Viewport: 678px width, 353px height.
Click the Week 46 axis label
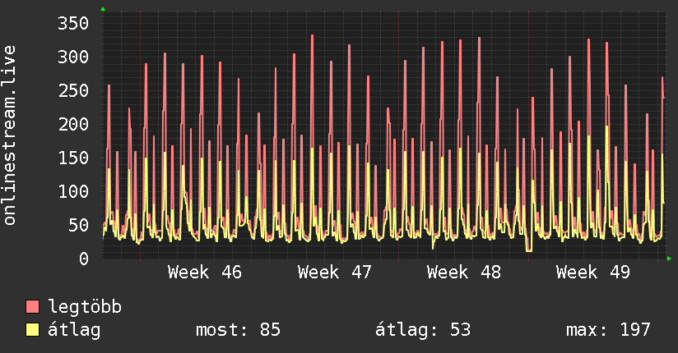[205, 273]
